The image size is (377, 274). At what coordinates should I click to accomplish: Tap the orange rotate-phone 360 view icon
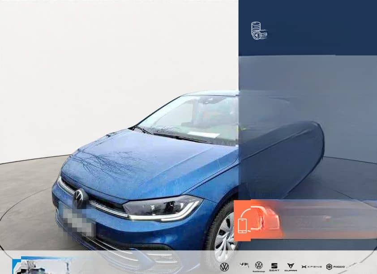242,225
